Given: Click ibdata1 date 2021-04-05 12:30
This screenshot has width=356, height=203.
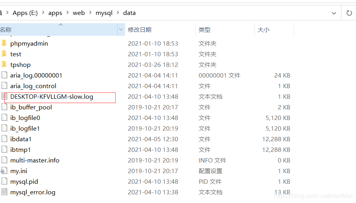Looking at the screenshot, I should pyautogui.click(x=153, y=139).
